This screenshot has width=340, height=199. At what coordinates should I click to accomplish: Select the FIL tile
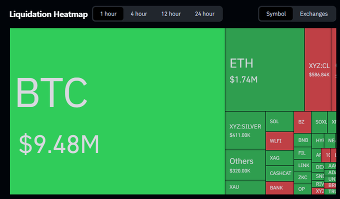point(302,153)
